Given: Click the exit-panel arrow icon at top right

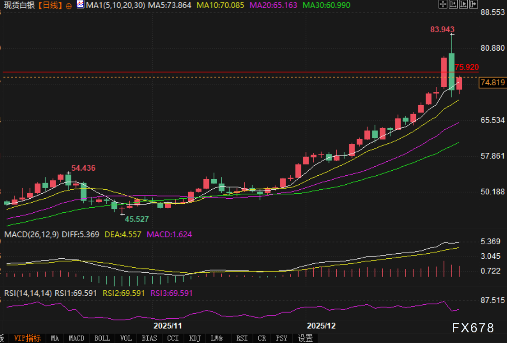Looking at the screenshot, I should pos(473,5).
